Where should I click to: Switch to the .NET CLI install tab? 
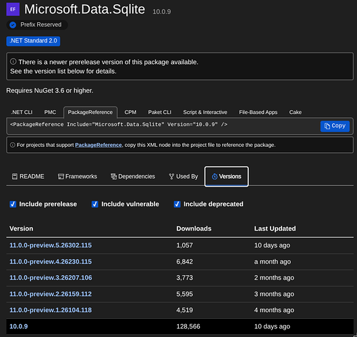pos(22,113)
